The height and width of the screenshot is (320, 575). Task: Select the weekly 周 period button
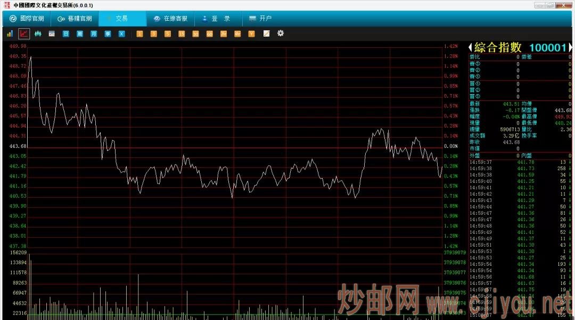[x=80, y=33]
